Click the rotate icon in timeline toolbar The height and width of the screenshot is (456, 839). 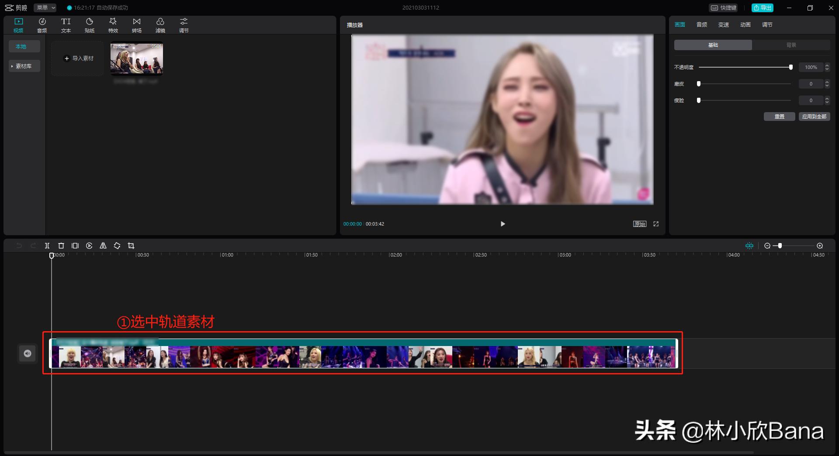(x=117, y=246)
